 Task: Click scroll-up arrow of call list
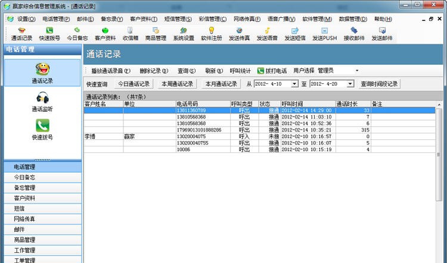tap(439, 105)
